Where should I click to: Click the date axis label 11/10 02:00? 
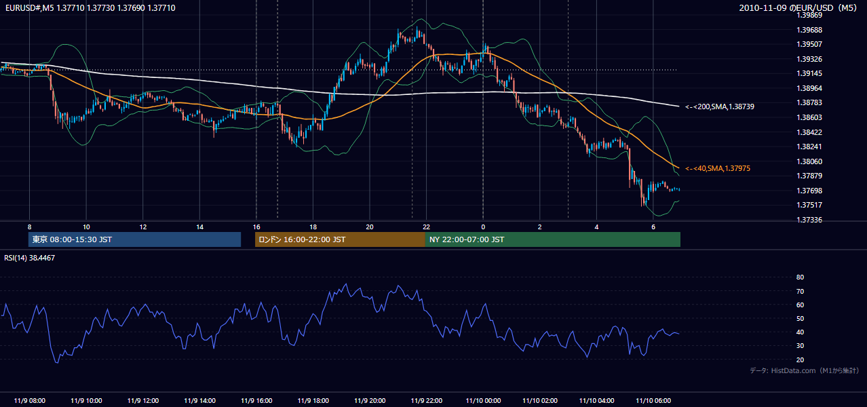pos(539,401)
